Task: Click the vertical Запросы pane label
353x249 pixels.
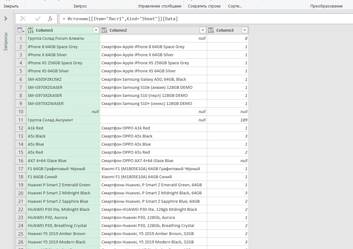Action: (x=6, y=42)
